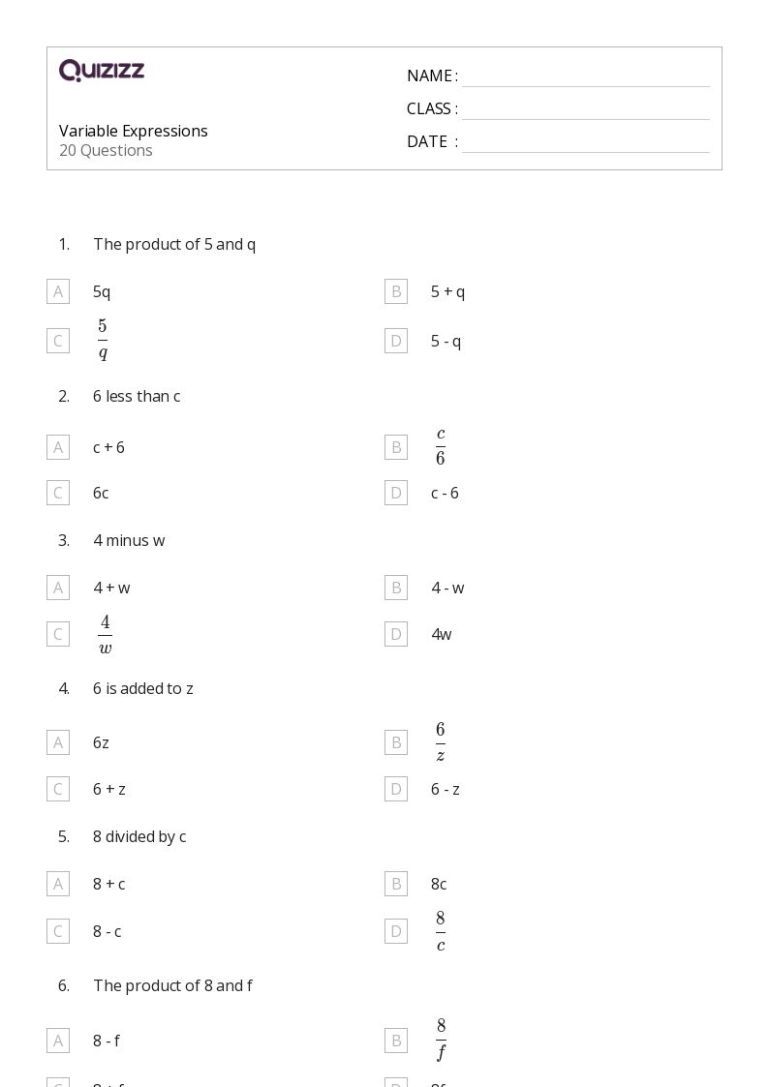Click the Quizizz logo
The height and width of the screenshot is (1087, 769).
(x=102, y=70)
